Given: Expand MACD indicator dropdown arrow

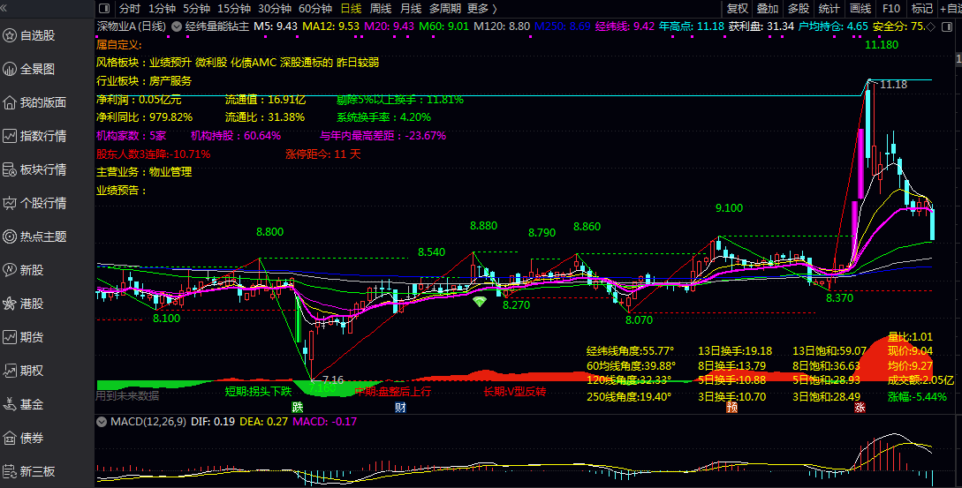Looking at the screenshot, I should click(102, 422).
